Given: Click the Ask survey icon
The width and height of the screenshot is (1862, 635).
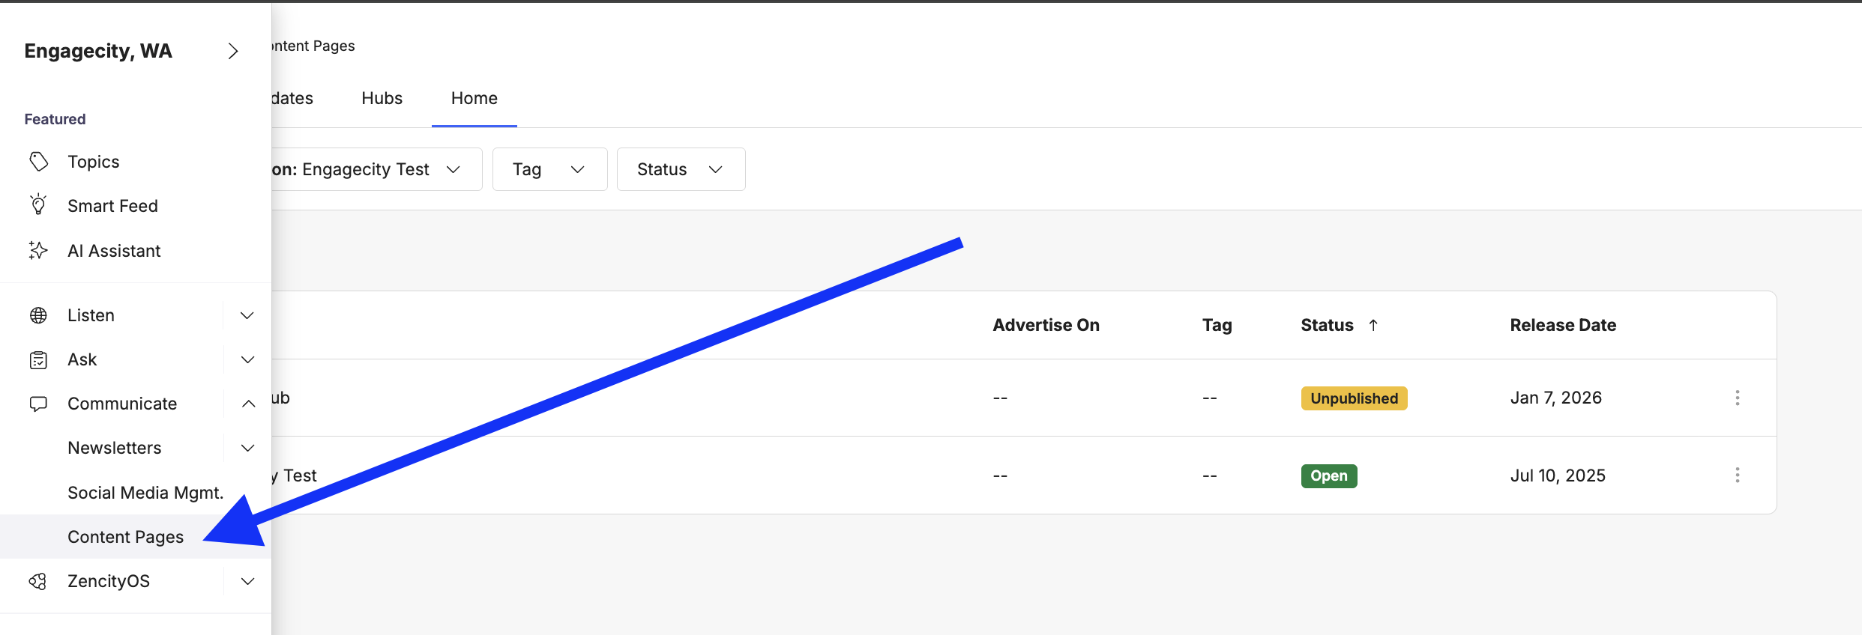Looking at the screenshot, I should click(38, 360).
